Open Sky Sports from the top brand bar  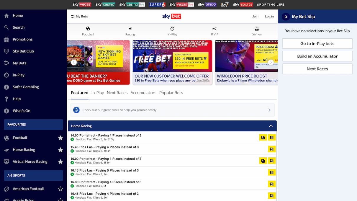[x=243, y=4]
